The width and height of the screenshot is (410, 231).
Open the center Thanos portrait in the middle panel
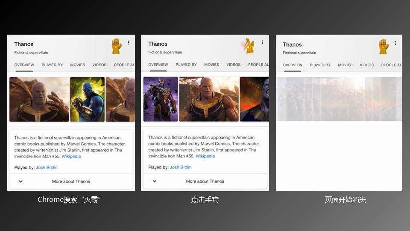click(209, 99)
